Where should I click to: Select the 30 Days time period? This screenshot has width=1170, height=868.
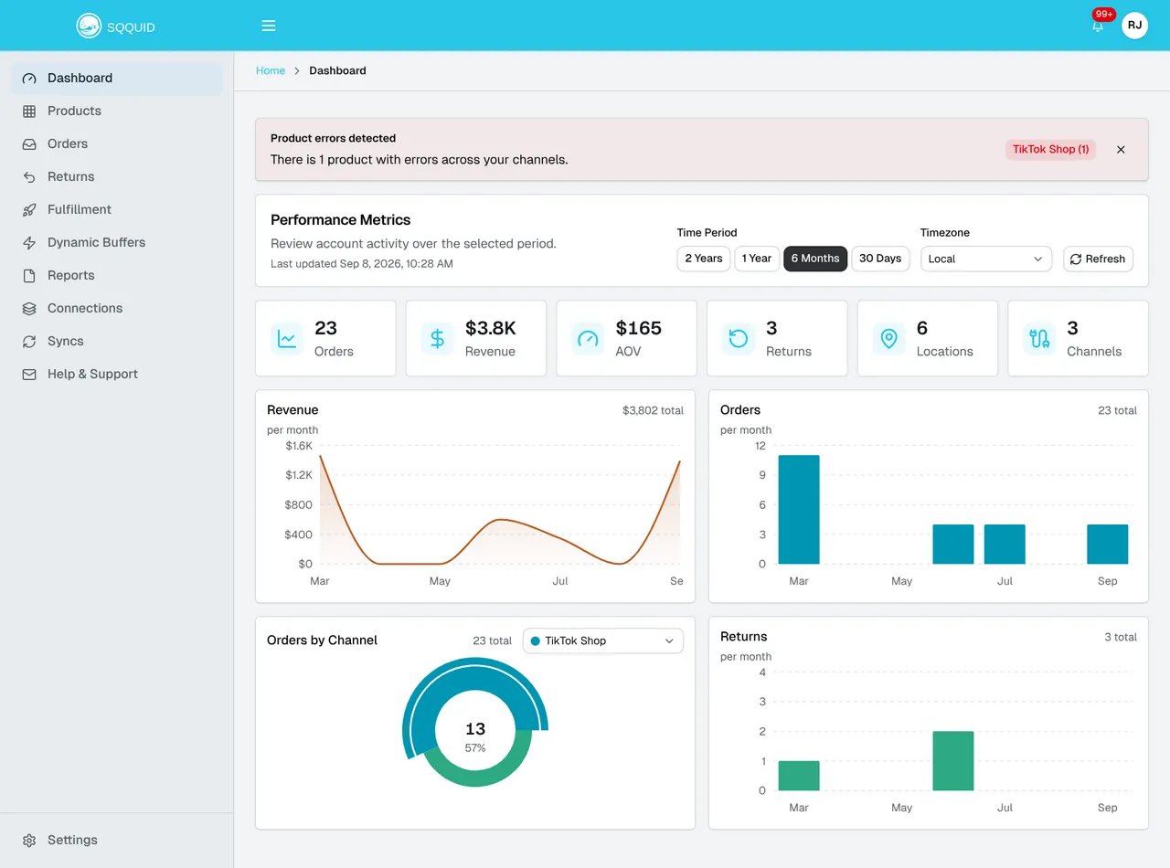pos(880,259)
